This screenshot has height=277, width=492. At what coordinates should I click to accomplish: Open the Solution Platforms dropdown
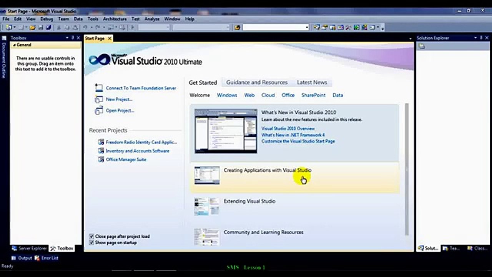228,27
